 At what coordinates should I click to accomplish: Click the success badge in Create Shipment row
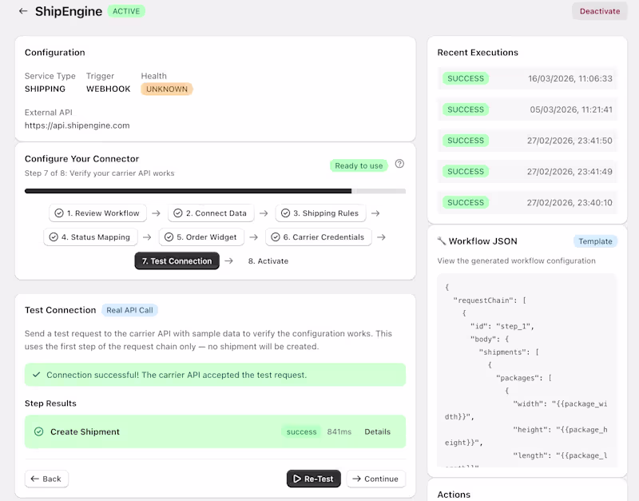(301, 431)
